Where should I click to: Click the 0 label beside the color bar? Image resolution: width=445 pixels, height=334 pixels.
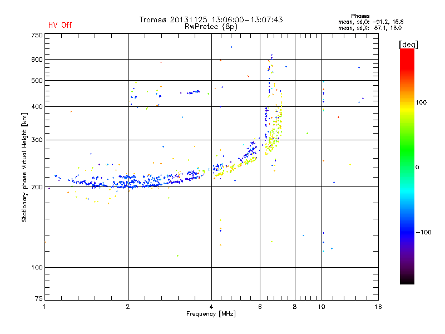(417, 167)
